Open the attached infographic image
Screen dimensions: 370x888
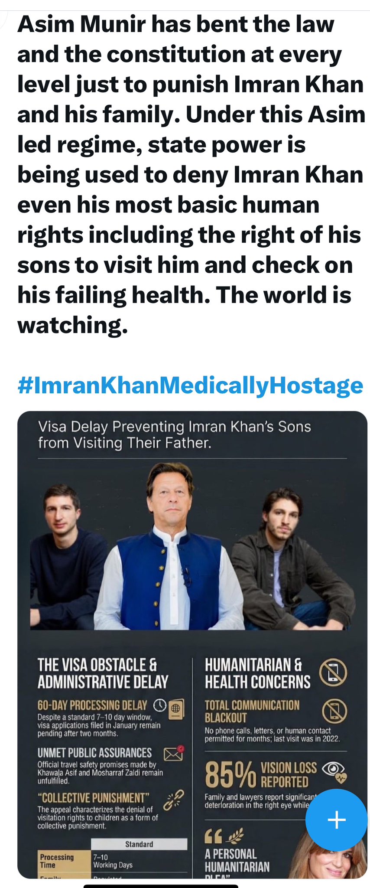click(192, 644)
